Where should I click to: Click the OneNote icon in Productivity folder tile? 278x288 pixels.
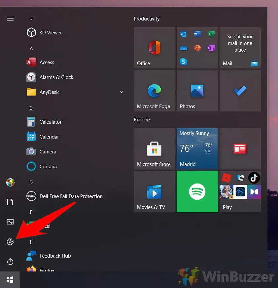(211, 48)
